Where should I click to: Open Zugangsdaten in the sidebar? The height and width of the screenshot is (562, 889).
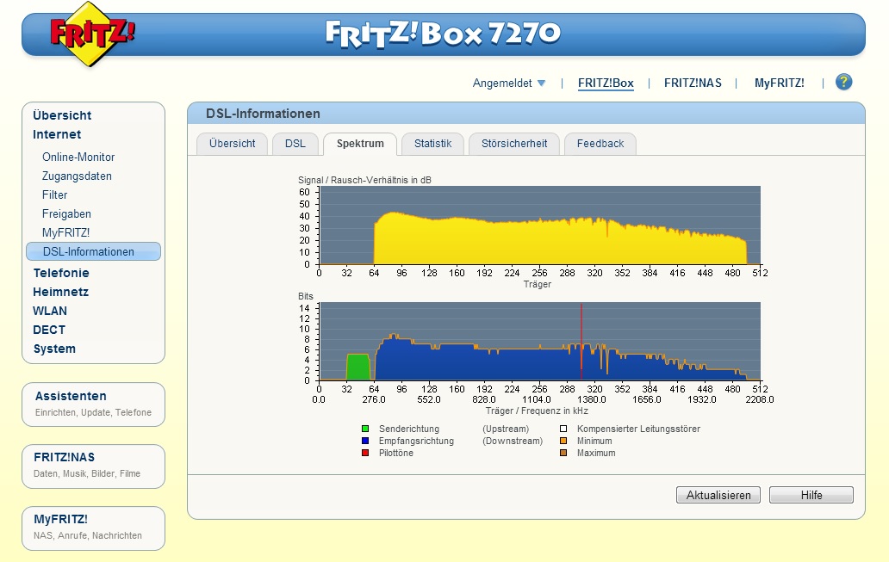click(77, 176)
